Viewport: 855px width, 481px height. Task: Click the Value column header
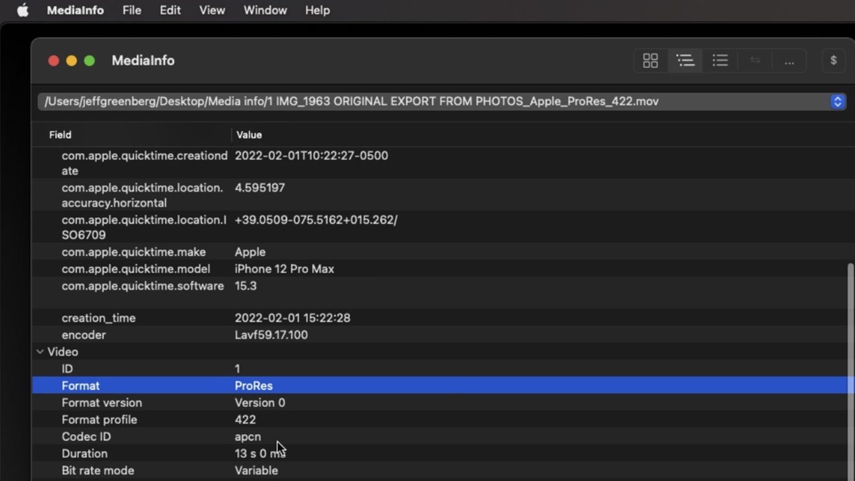(x=249, y=135)
